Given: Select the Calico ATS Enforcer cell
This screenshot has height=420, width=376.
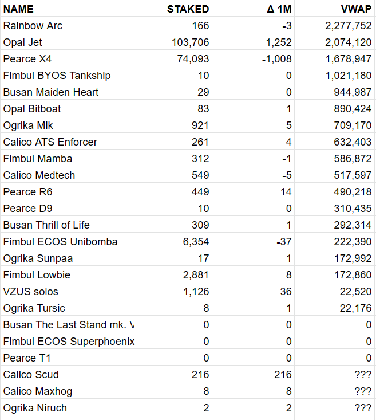Looking at the screenshot, I should click(50, 142).
